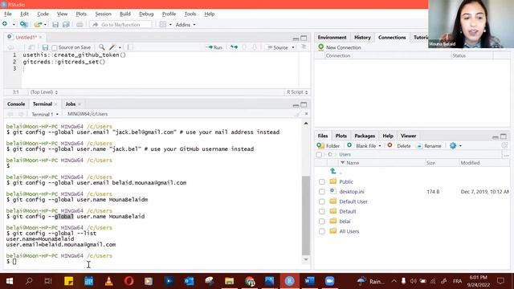
Task: Click the Run button
Action: [x=214, y=47]
